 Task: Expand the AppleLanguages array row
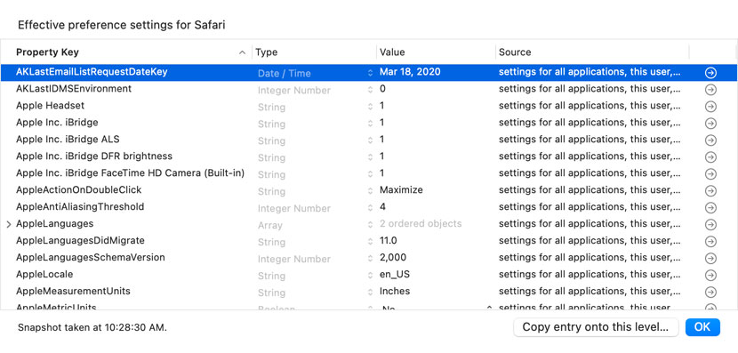point(9,225)
